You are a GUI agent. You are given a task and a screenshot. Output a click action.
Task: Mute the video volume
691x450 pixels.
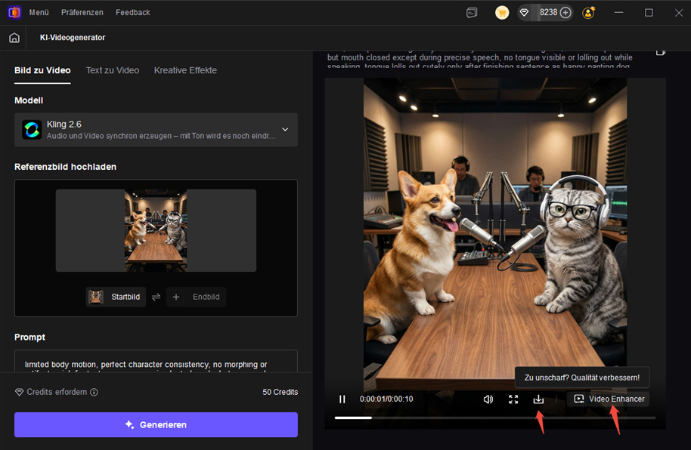coord(488,399)
